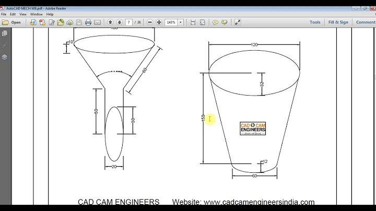376x211 pixels.
Task: Zoom in with the plus button
Action: [159, 22]
